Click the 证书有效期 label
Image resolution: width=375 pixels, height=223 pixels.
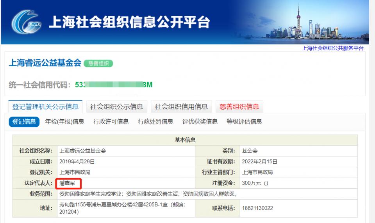click(x=221, y=162)
